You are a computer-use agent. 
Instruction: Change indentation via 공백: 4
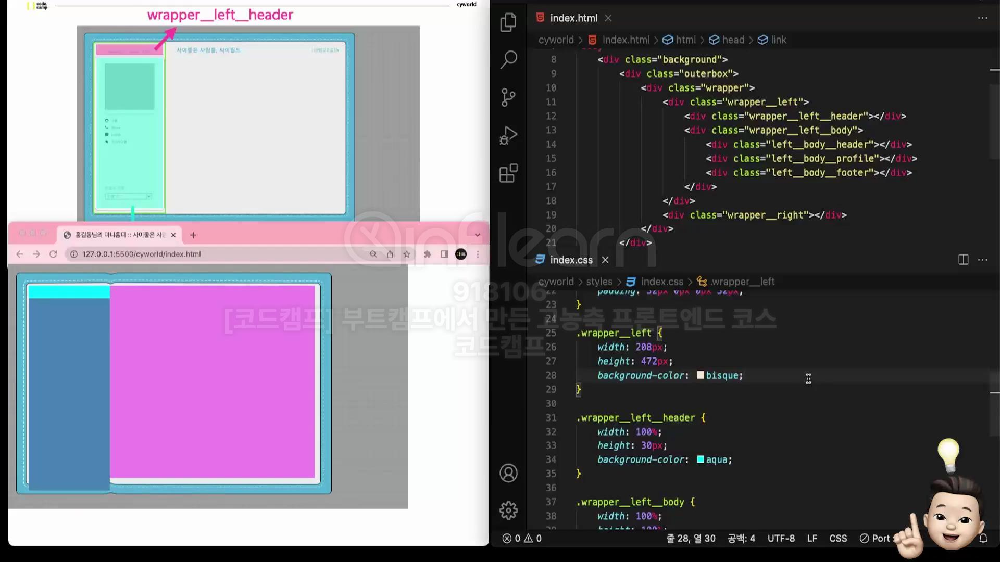(x=741, y=539)
